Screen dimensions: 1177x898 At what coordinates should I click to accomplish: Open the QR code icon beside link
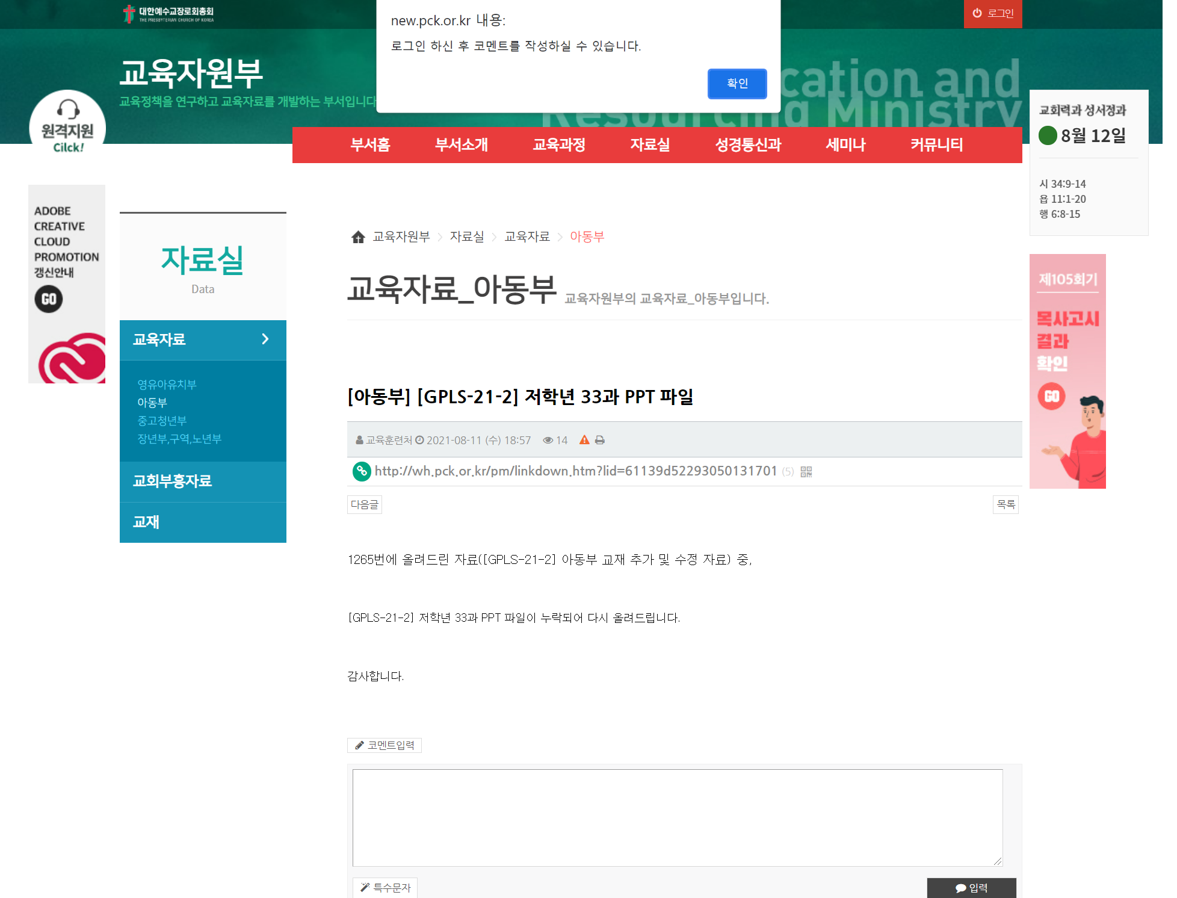click(806, 472)
